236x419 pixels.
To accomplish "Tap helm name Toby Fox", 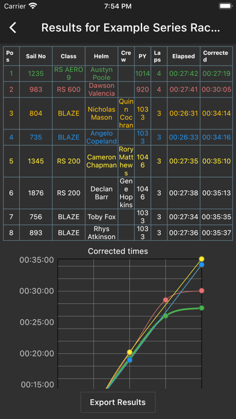I will point(102,217).
